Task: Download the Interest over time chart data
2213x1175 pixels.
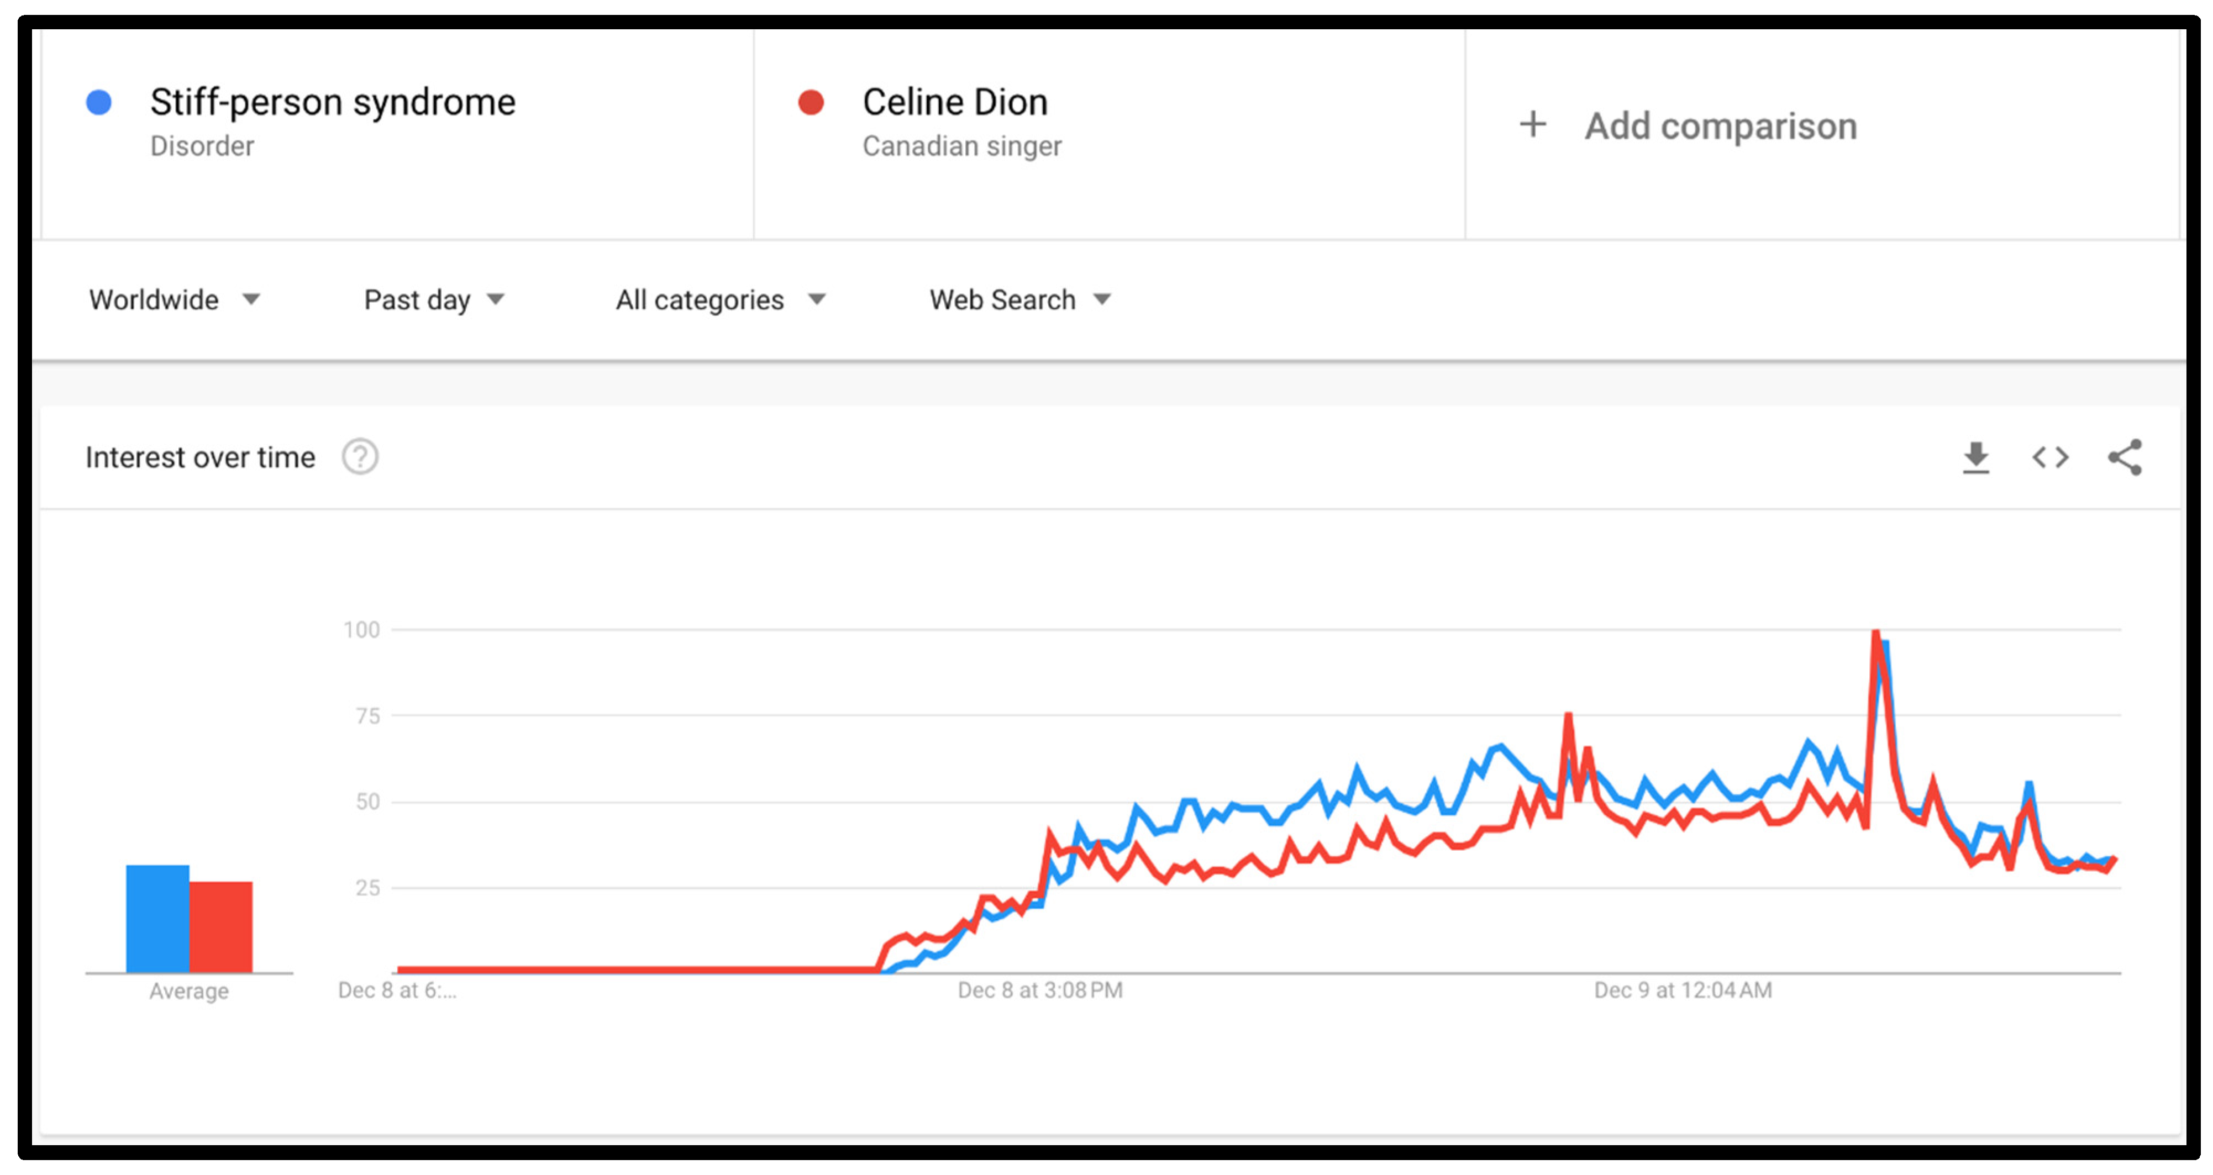Action: click(1976, 457)
